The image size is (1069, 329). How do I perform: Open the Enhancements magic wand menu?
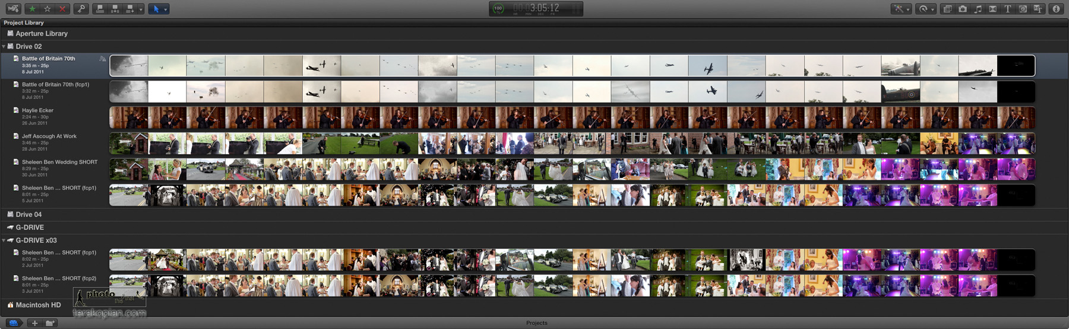coord(900,9)
